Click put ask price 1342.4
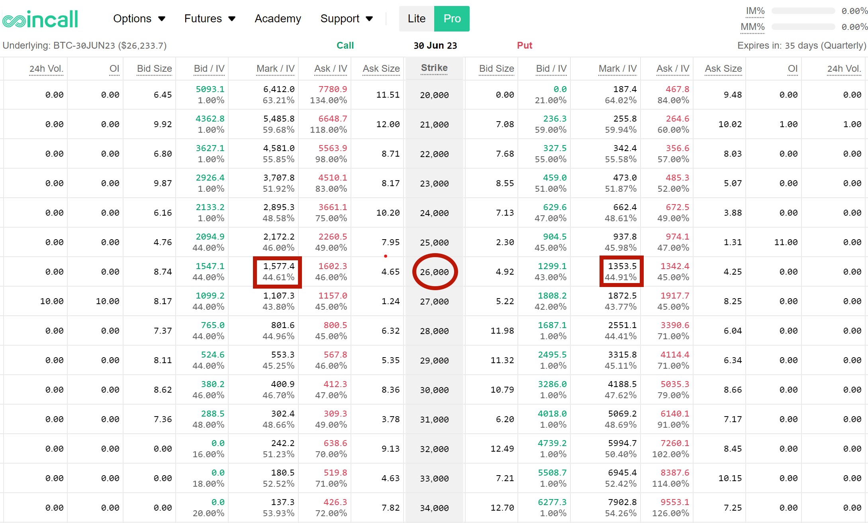This screenshot has height=523, width=868. pos(674,266)
